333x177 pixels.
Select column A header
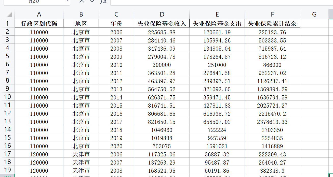(39, 14)
